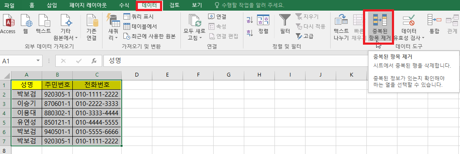Switch to the 수식 tab
The height and width of the screenshot is (154, 460).
pyautogui.click(x=124, y=5)
